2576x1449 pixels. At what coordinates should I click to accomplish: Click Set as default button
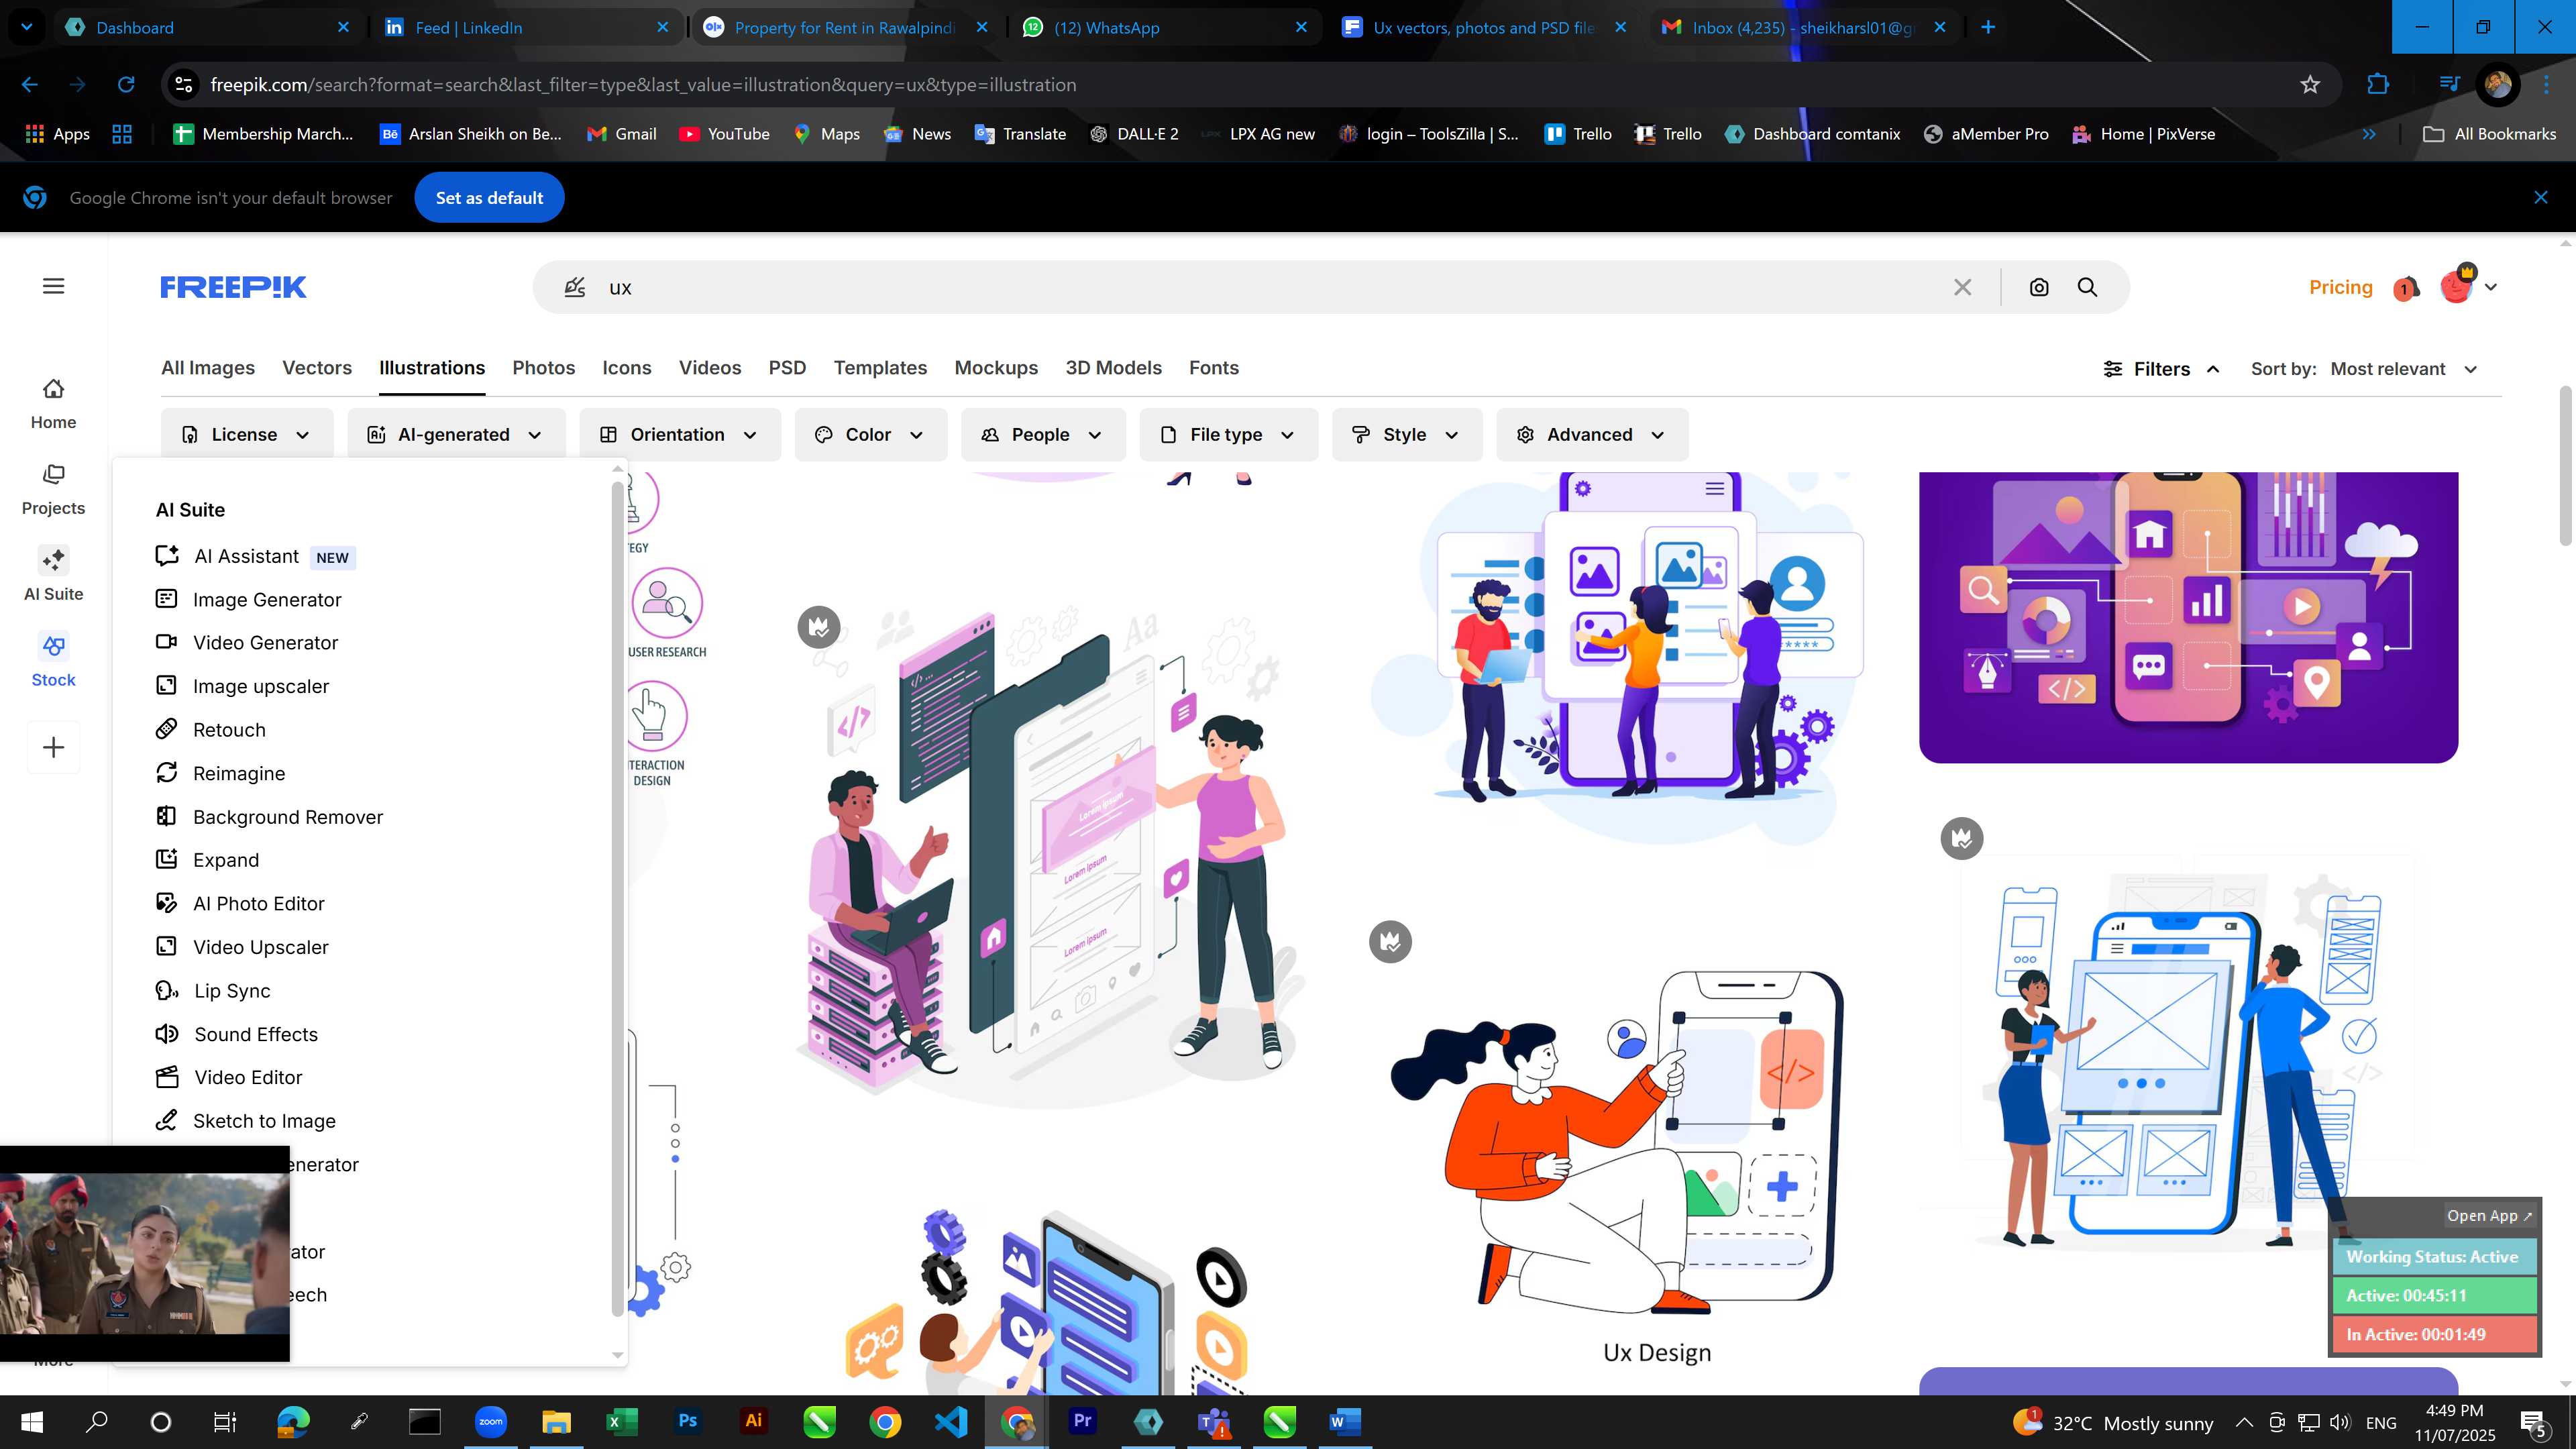point(489,198)
